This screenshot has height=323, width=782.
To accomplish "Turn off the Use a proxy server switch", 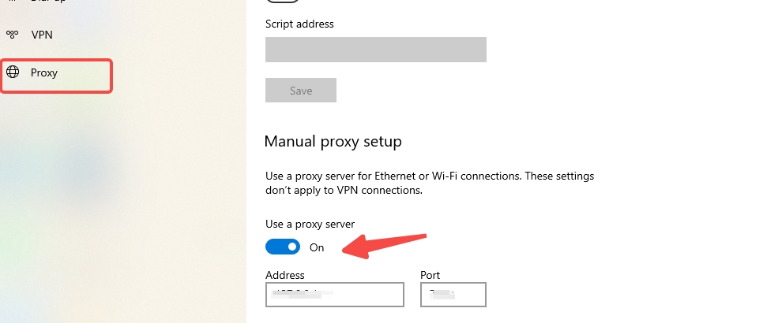I will click(x=283, y=247).
